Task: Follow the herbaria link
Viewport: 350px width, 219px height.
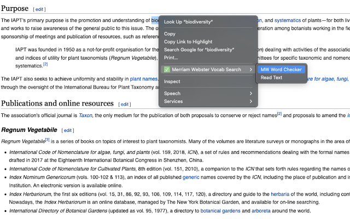Action: click(x=280, y=194)
